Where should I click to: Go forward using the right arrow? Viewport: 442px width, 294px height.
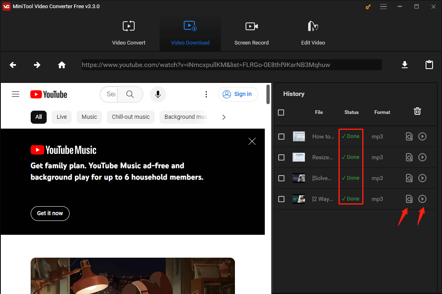point(37,65)
